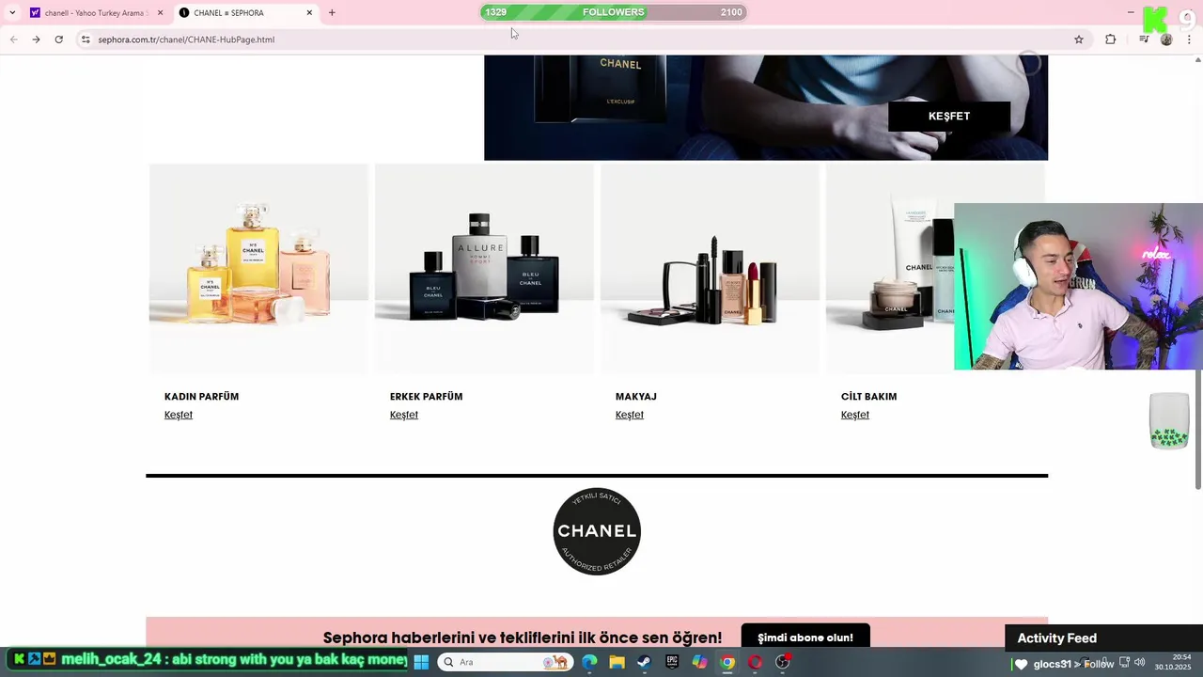Reload the Sephora page
Image resolution: width=1203 pixels, height=677 pixels.
pyautogui.click(x=58, y=39)
